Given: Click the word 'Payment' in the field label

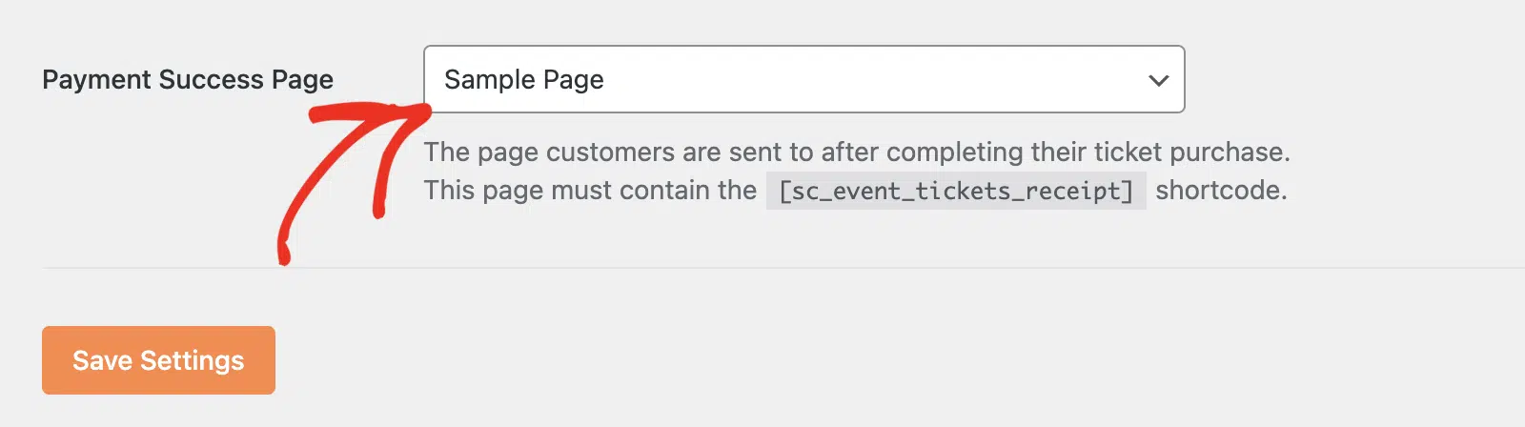Looking at the screenshot, I should pos(98,79).
